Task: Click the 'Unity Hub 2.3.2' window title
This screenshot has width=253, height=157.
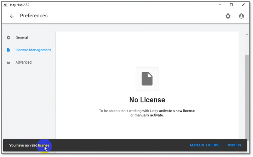Action: (19, 5)
